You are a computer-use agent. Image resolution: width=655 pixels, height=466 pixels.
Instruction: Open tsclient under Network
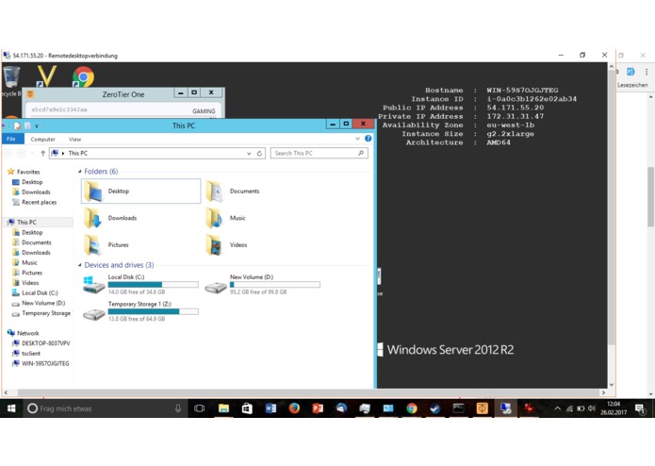click(x=31, y=354)
